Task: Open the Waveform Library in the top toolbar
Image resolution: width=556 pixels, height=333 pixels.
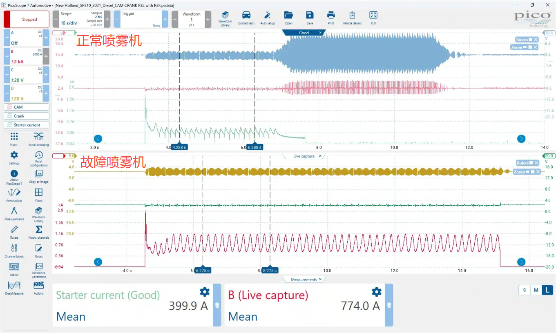Action: coord(225,18)
